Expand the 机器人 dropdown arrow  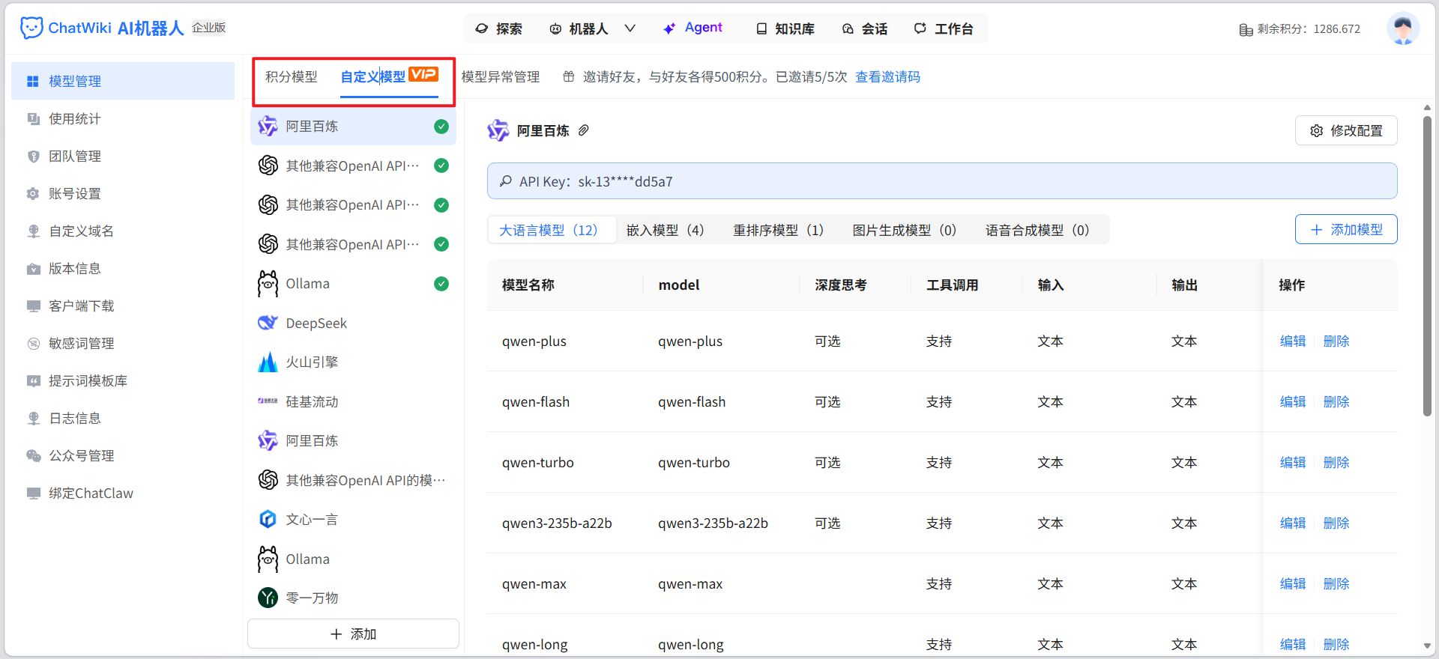(x=630, y=28)
